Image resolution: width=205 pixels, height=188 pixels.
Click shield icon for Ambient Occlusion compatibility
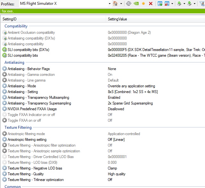[5, 33]
